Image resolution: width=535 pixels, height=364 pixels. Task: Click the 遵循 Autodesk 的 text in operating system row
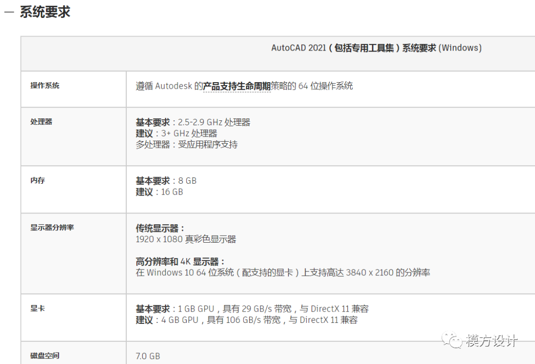click(x=169, y=86)
